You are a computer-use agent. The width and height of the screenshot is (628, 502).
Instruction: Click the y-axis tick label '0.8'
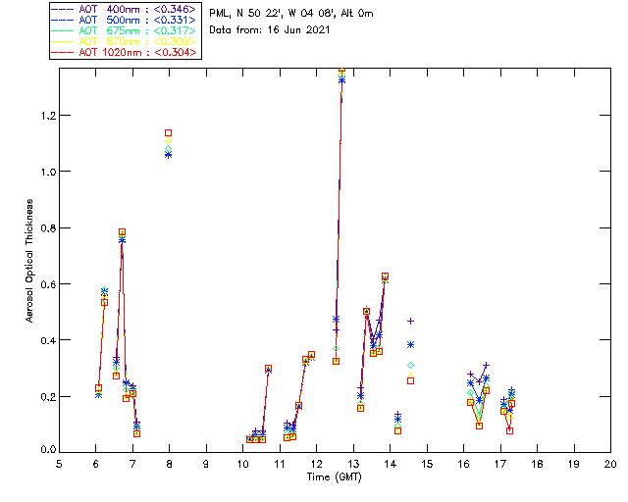(48, 228)
